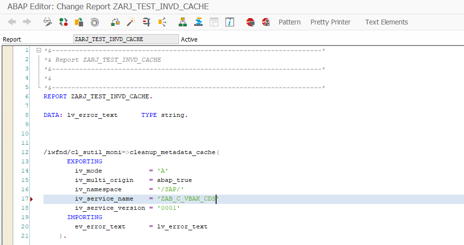
Task: Click the back arrow icon
Action: [x=12, y=22]
